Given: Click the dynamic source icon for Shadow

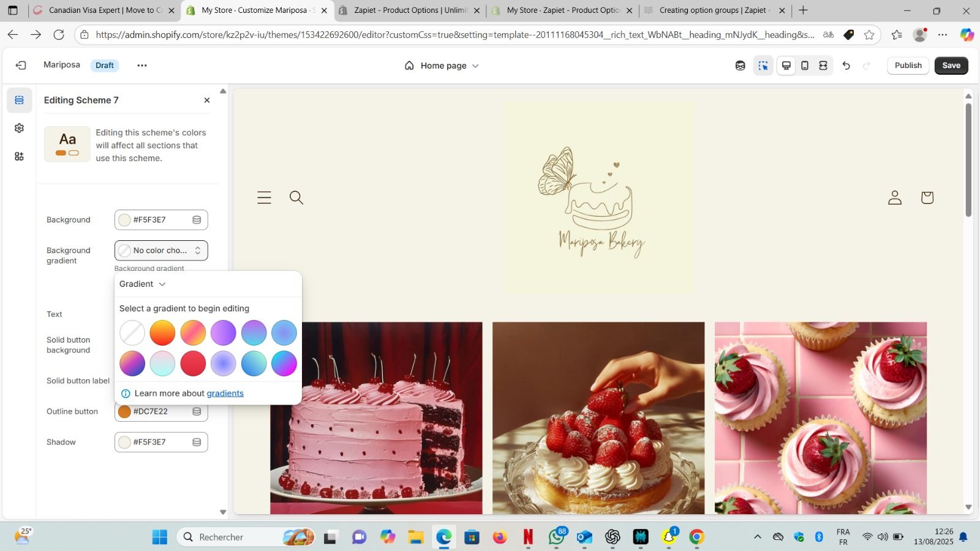Looking at the screenshot, I should point(197,442).
